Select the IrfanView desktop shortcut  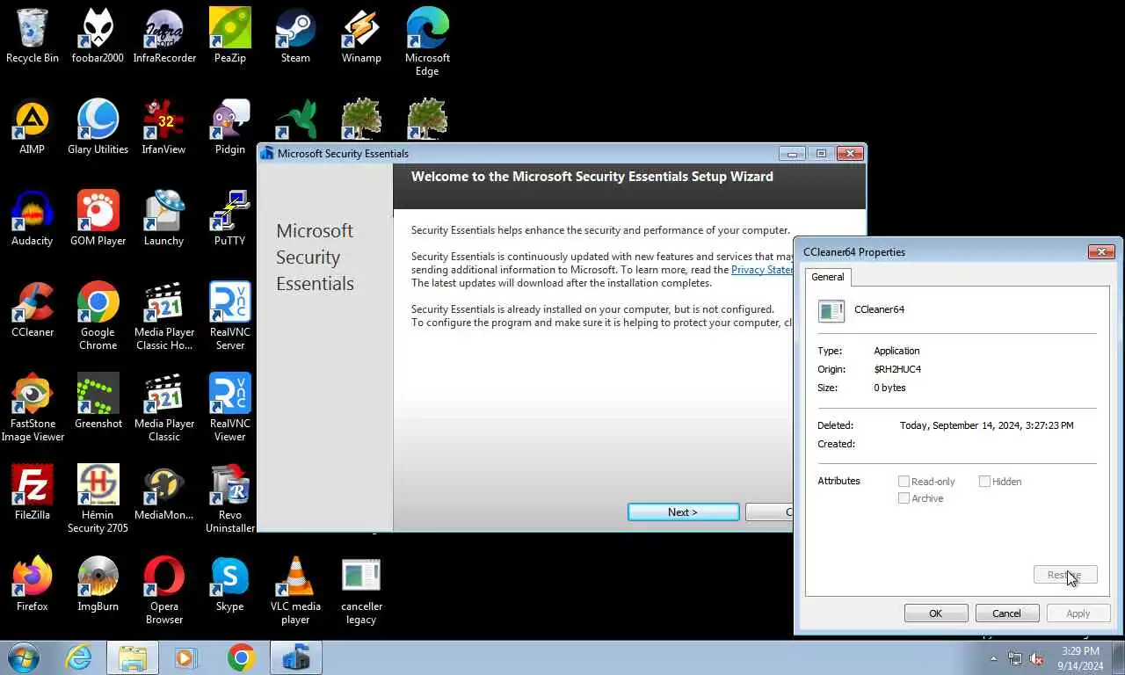[x=164, y=127]
